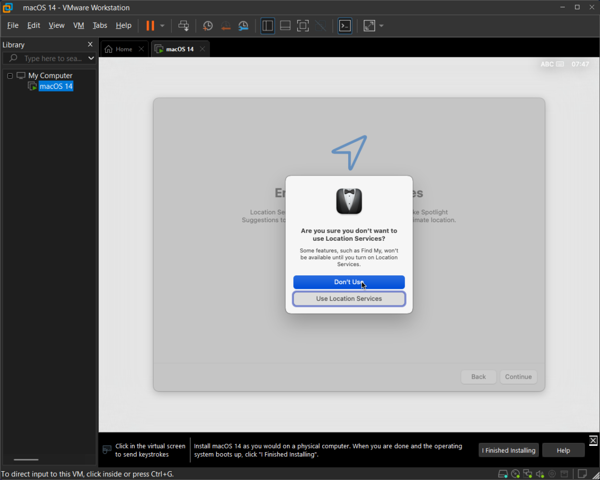Screen dimensions: 600x480
Task: Click the network adapter status icon
Action: 528,474
